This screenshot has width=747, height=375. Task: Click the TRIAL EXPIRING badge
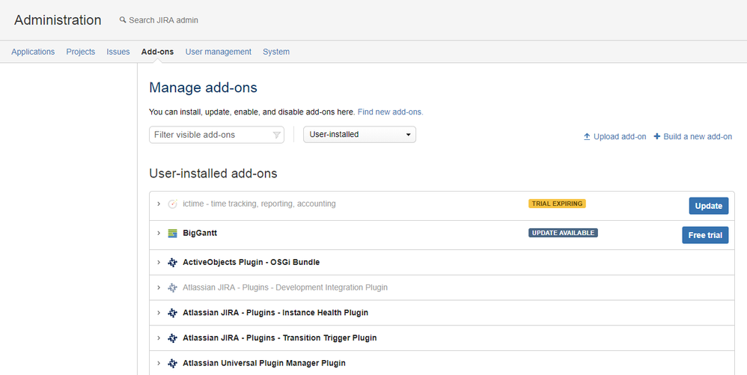(557, 204)
